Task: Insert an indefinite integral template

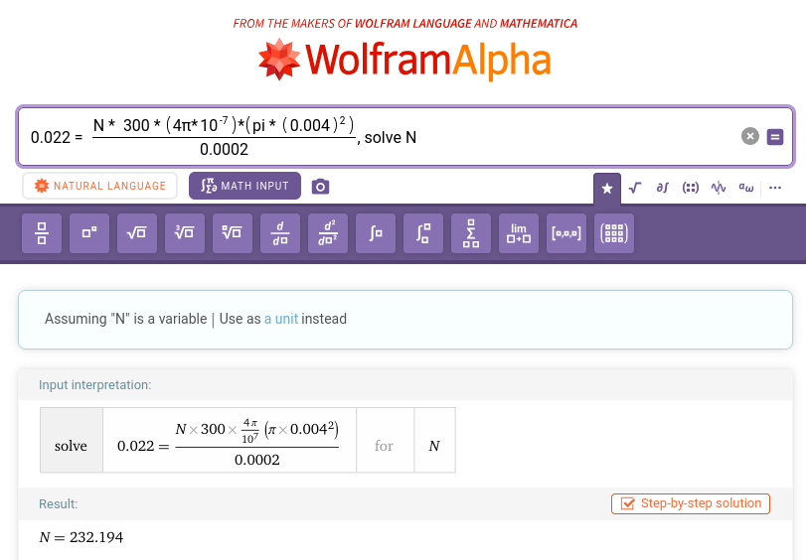Action: click(376, 233)
